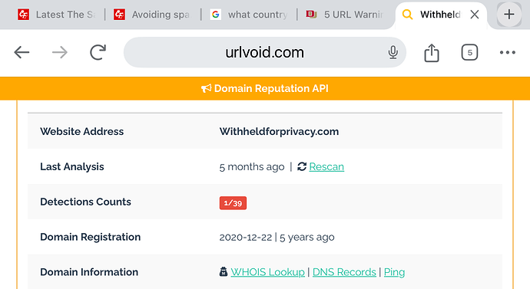The image size is (530, 289).
Task: Add a new tab with the plus button
Action: [509, 15]
